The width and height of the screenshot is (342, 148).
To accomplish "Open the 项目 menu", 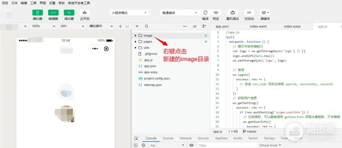I will click(x=5, y=3).
